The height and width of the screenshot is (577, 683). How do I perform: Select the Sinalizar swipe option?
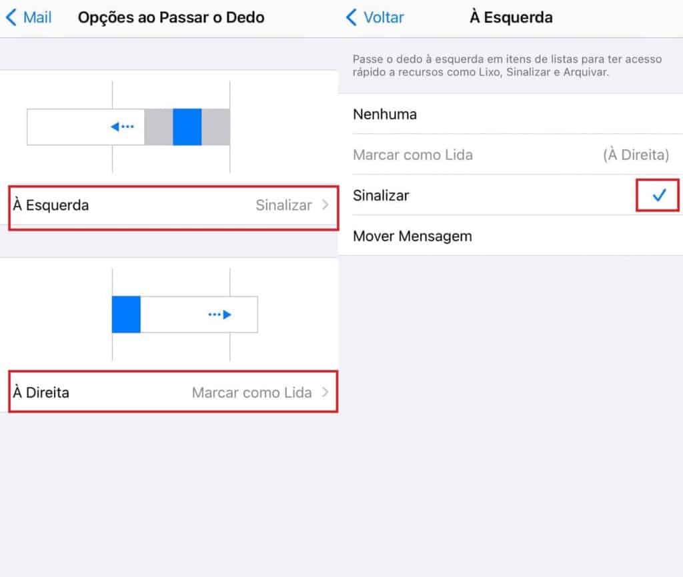click(x=510, y=195)
